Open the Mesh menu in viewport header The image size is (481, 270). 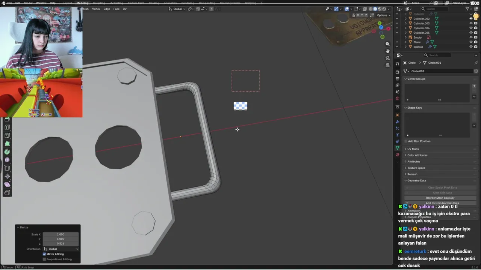85,9
